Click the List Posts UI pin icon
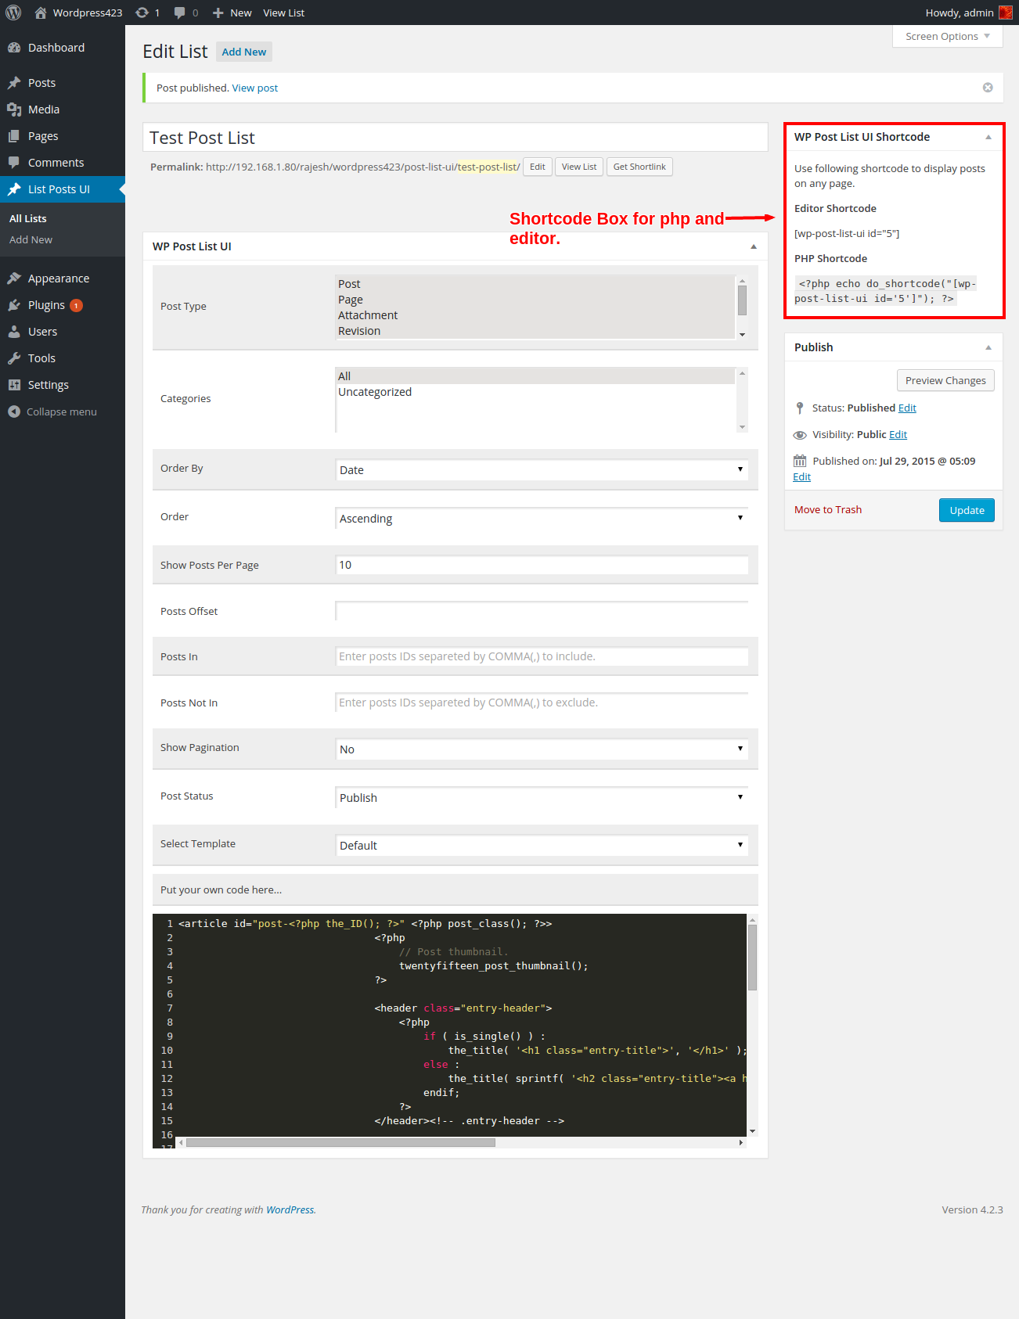1019x1319 pixels. 14,189
